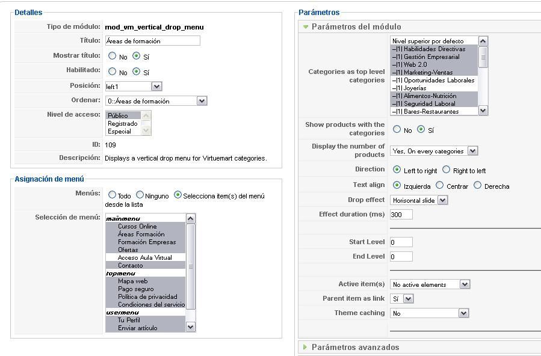Image resolution: width=541 pixels, height=356 pixels.
Task: Set Show products with categories to No
Action: [397, 129]
